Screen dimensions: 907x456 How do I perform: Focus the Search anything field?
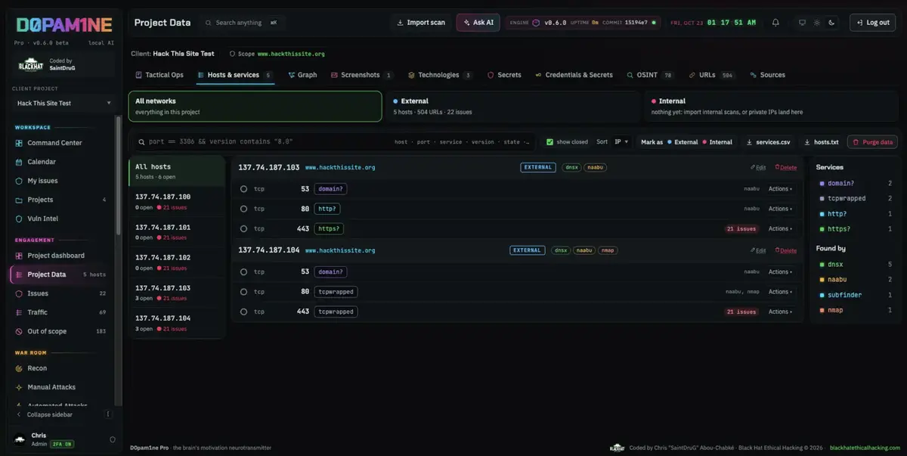tap(240, 23)
